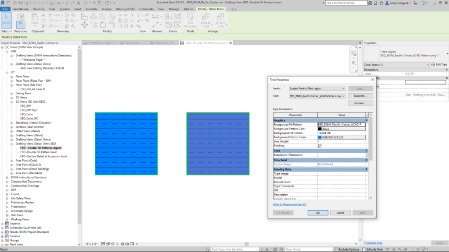Open the Annotate ribbon tab
449x252 pixels.
pyautogui.click(x=92, y=9)
